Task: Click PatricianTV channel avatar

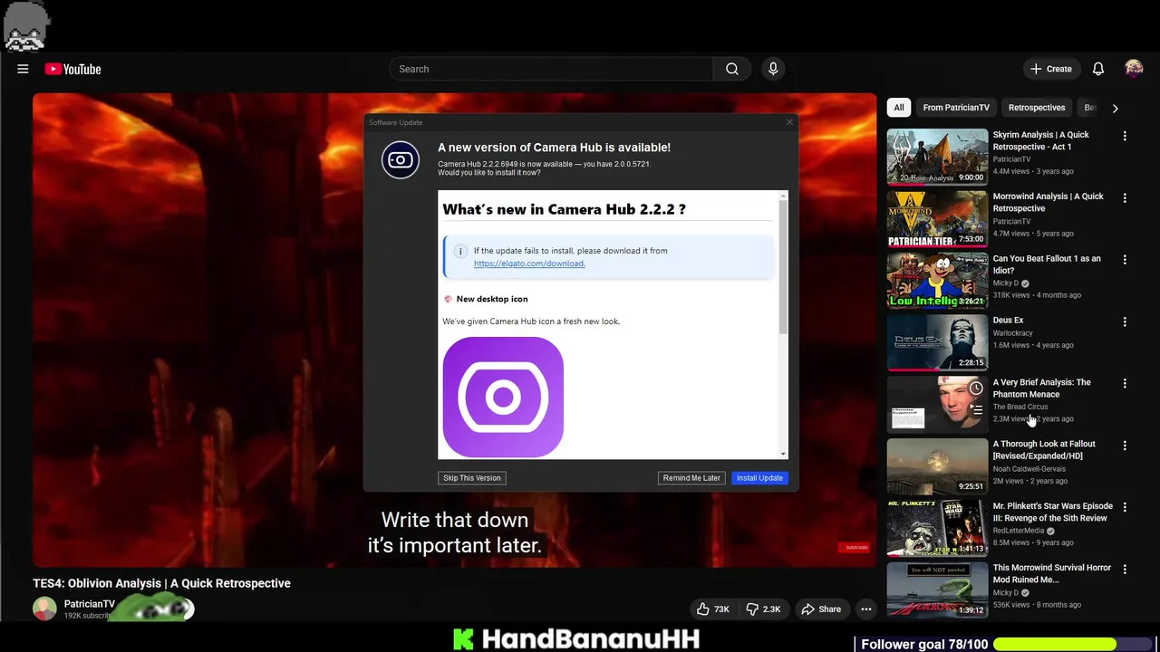Action: 44,609
